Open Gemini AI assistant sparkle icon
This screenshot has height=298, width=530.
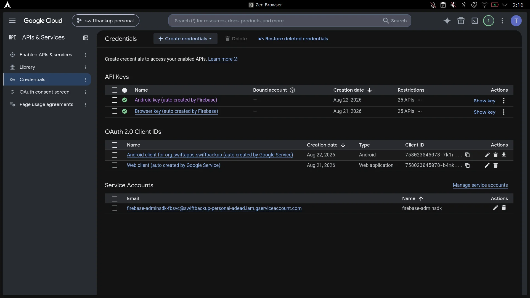point(447,21)
